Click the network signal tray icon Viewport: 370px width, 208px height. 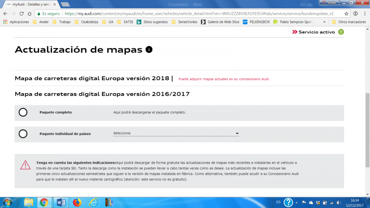pos(332,202)
